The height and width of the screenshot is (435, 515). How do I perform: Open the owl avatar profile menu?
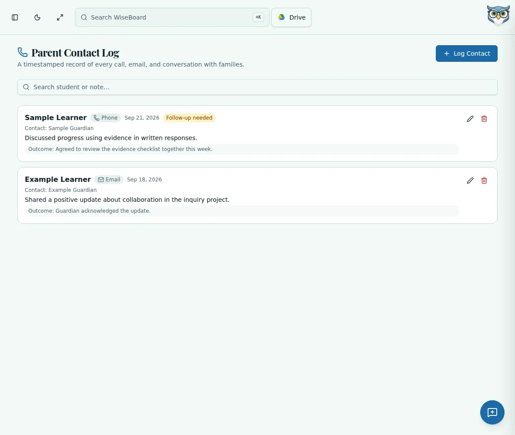pos(498,15)
